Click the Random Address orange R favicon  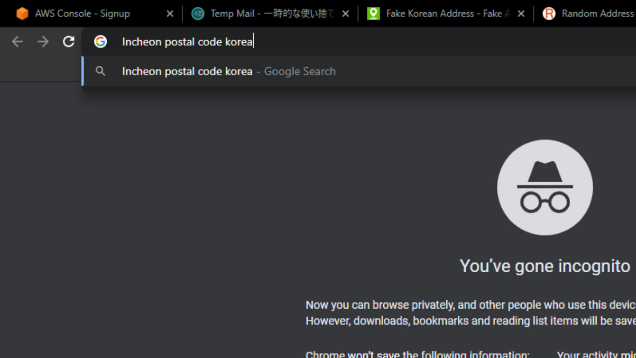coord(549,14)
